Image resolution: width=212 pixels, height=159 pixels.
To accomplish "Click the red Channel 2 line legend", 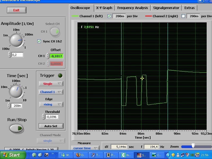I will coord(148,16).
